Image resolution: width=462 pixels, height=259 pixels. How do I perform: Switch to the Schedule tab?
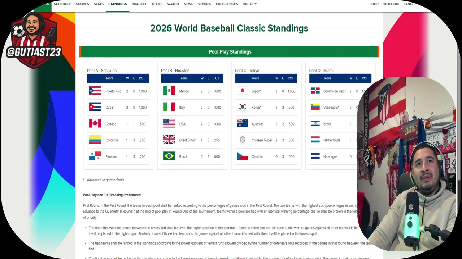(62, 4)
